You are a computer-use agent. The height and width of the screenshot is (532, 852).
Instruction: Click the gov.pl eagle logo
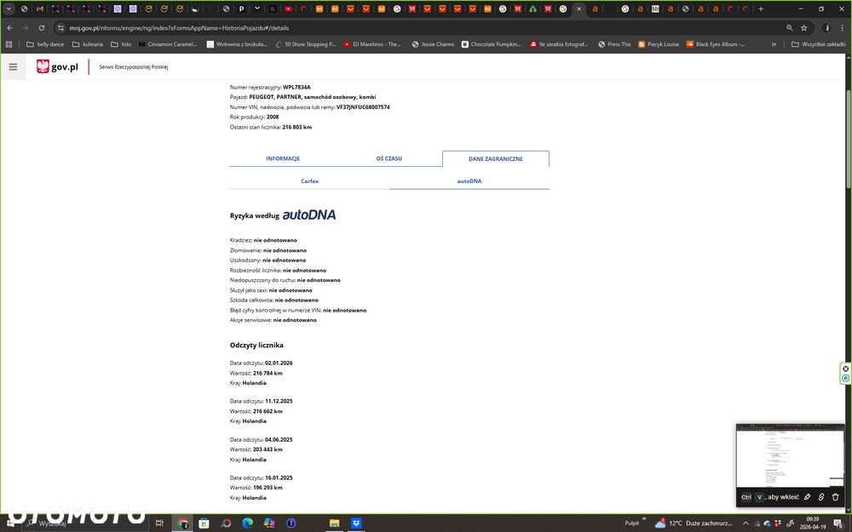(43, 66)
